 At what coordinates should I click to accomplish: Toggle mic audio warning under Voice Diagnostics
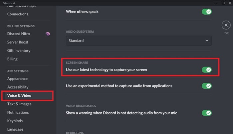click(x=207, y=113)
